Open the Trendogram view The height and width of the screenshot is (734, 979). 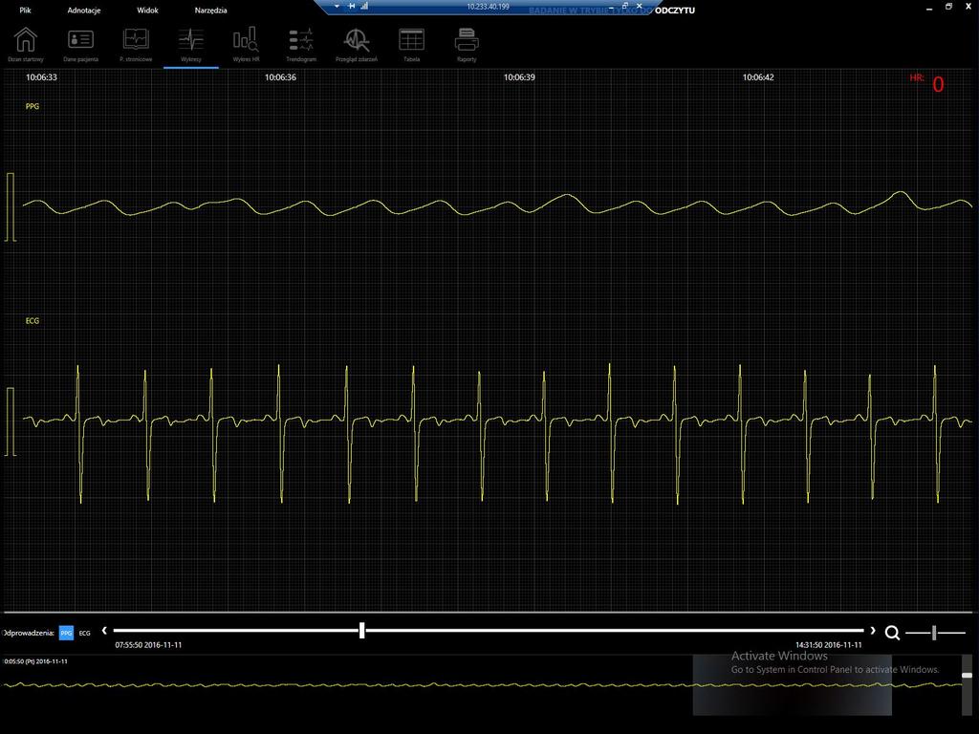point(301,44)
